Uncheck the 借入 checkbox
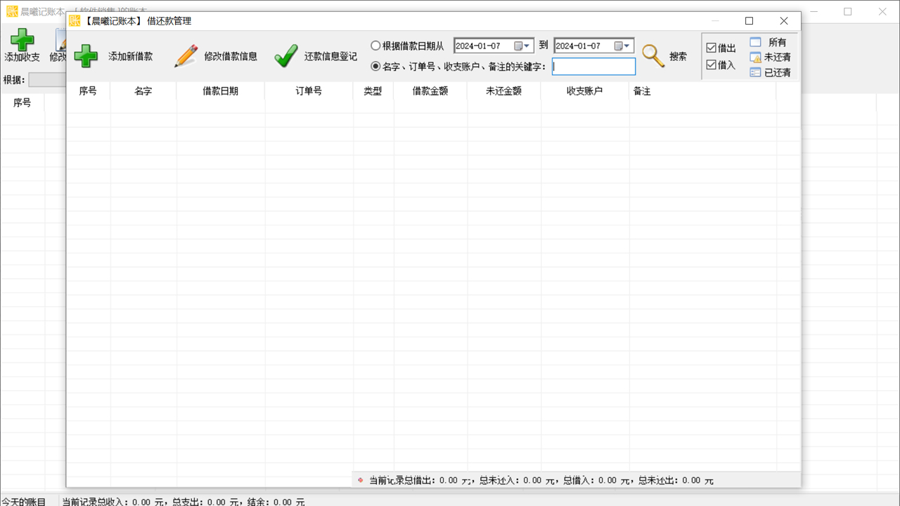This screenshot has width=900, height=506. pyautogui.click(x=712, y=65)
